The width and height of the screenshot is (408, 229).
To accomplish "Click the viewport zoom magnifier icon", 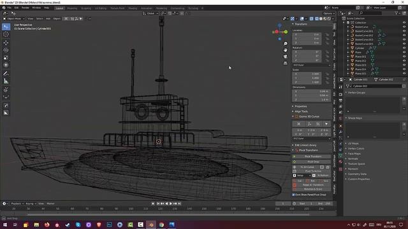I will pyautogui.click(x=286, y=44).
